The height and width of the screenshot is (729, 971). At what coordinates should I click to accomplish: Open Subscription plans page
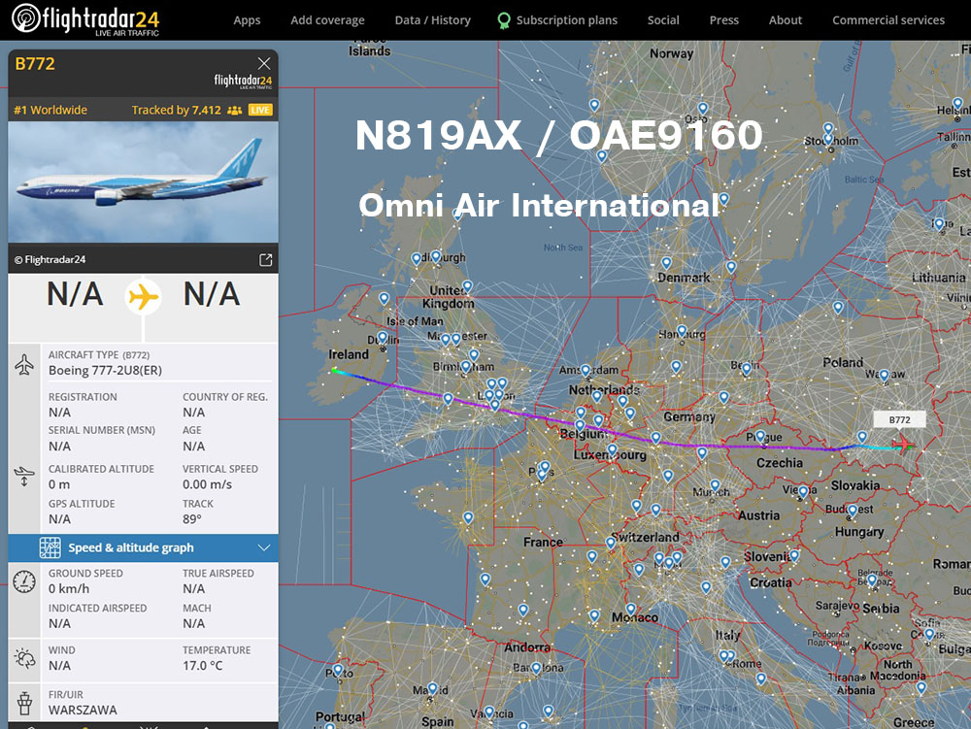coord(567,20)
